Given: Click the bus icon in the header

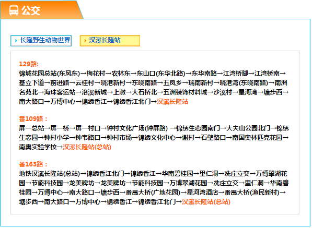Looking at the screenshot, I should click(14, 10).
